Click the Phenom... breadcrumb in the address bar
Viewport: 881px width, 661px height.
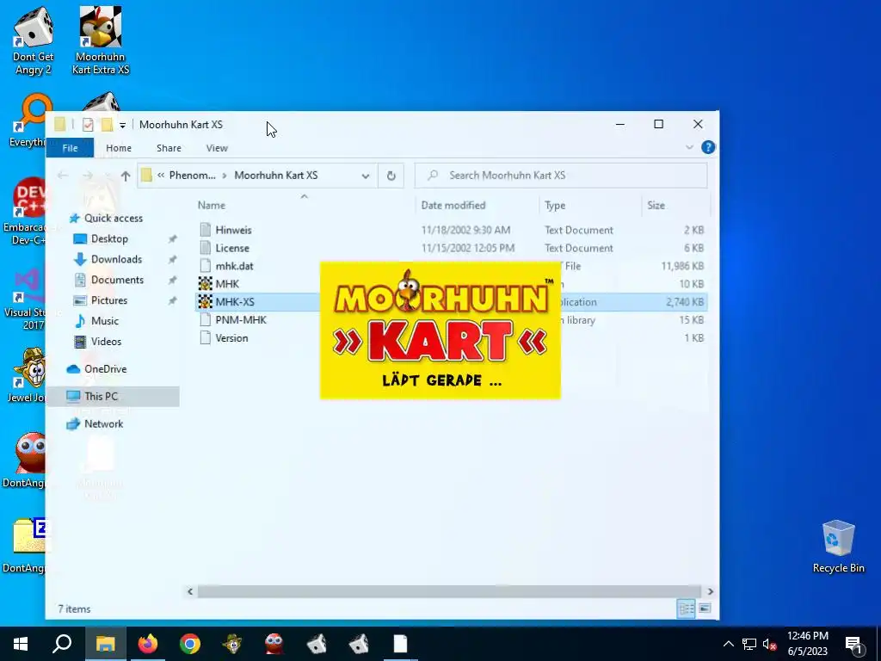192,176
